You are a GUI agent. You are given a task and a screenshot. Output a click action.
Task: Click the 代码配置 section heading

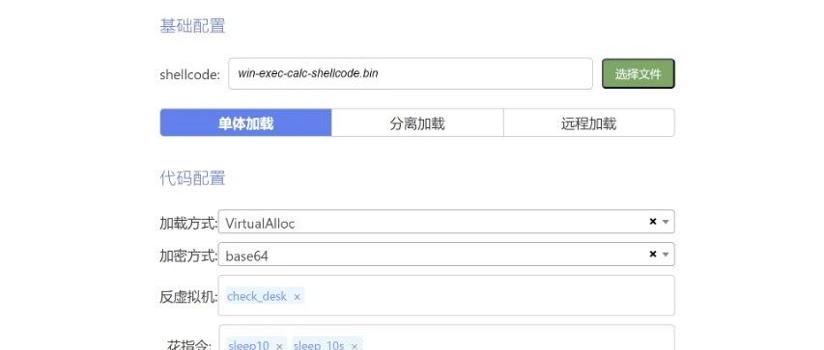193,178
